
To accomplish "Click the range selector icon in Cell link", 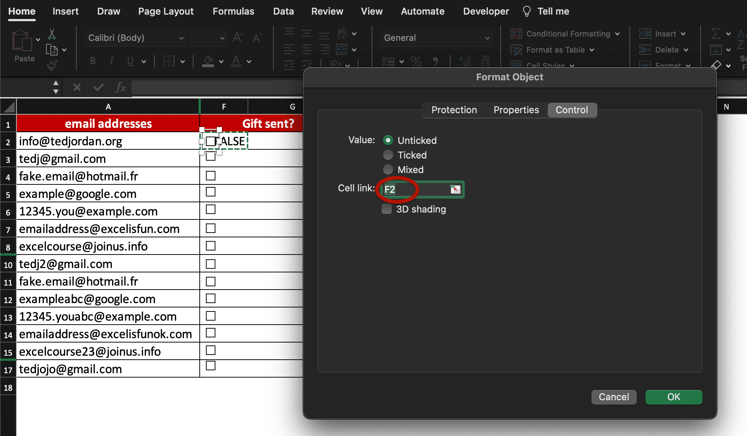I will (455, 189).
